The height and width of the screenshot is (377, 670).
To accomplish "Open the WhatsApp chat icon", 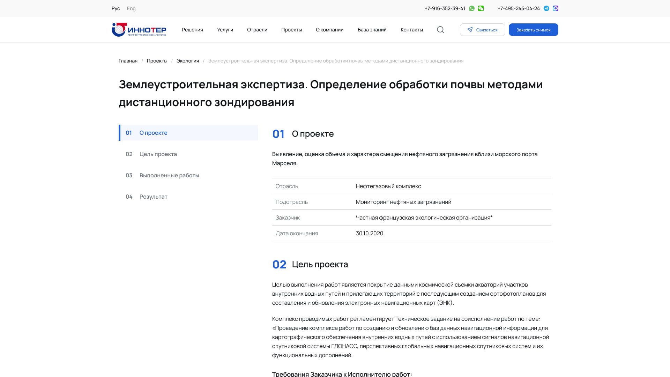I will [472, 8].
